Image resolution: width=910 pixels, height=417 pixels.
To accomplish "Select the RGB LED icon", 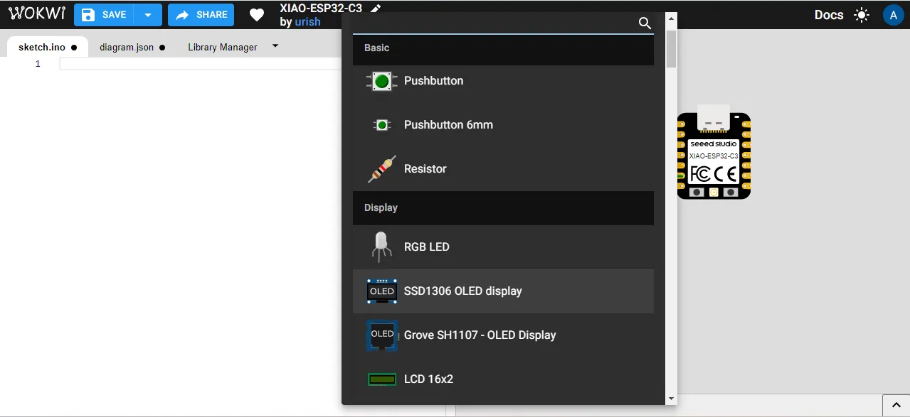I will click(x=382, y=247).
